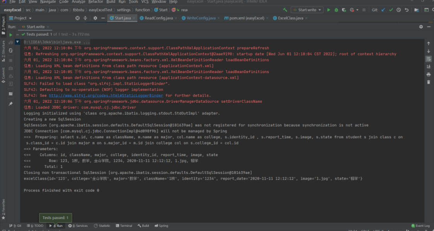Expand the hidden test toolbar chevrons
Screen dimensions: 434x231
pos(17,35)
